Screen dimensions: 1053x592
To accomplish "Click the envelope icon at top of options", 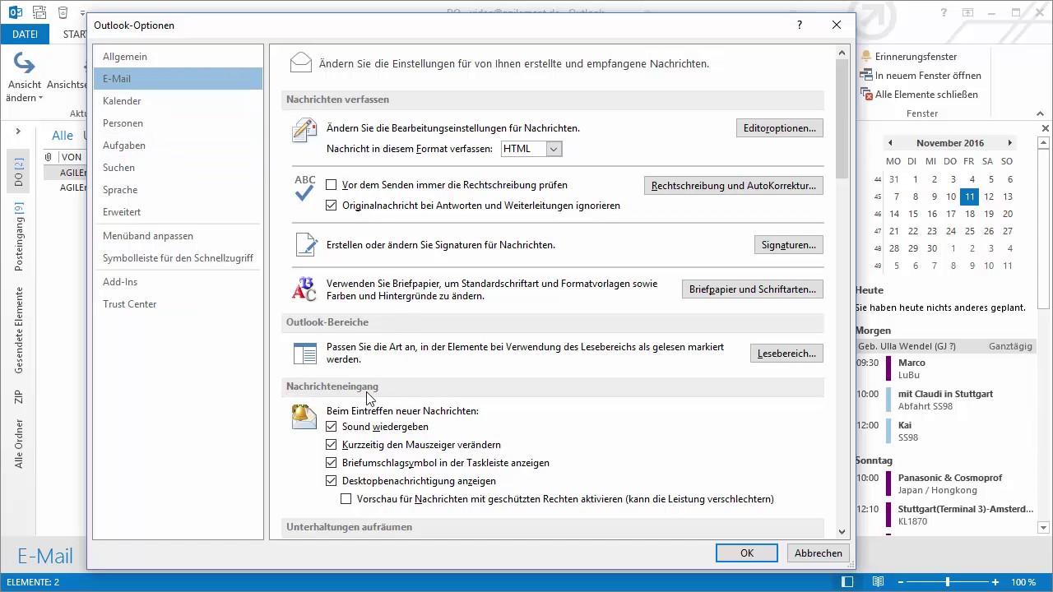I will click(301, 62).
